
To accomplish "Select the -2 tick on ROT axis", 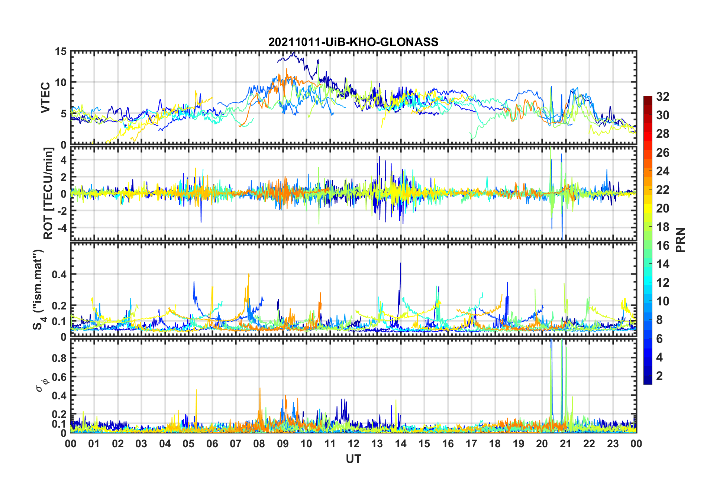I will click(x=62, y=211).
